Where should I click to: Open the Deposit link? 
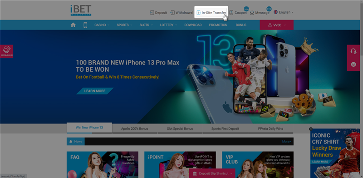click(x=158, y=13)
